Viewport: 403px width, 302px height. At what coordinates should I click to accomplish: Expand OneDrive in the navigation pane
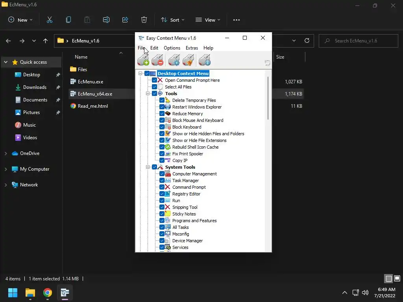[6, 153]
